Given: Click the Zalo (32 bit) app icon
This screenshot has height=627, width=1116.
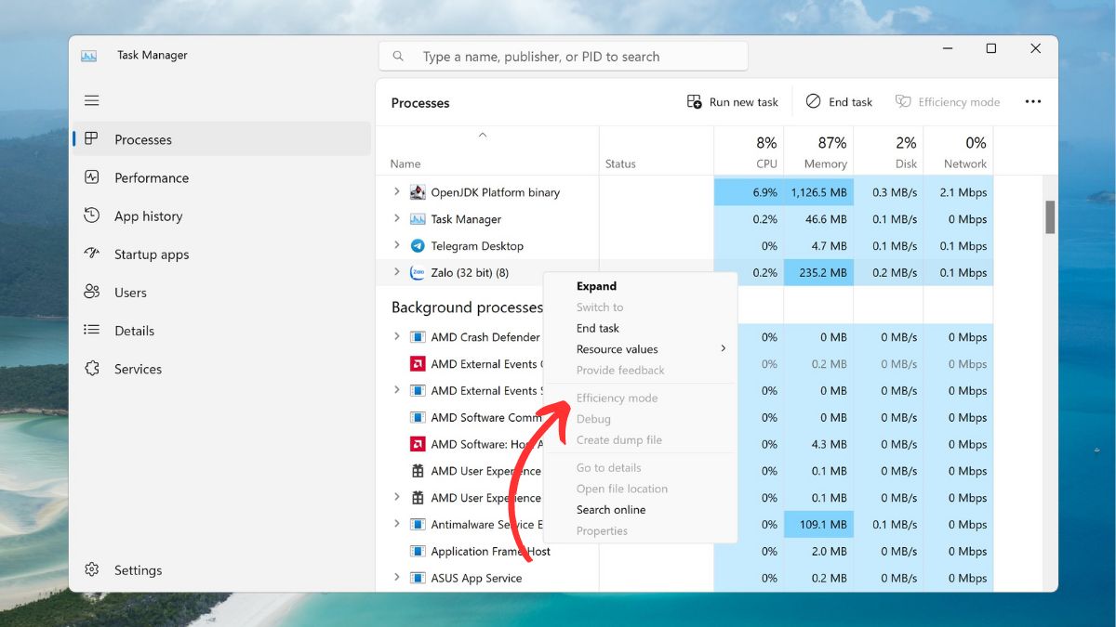Looking at the screenshot, I should pos(418,272).
